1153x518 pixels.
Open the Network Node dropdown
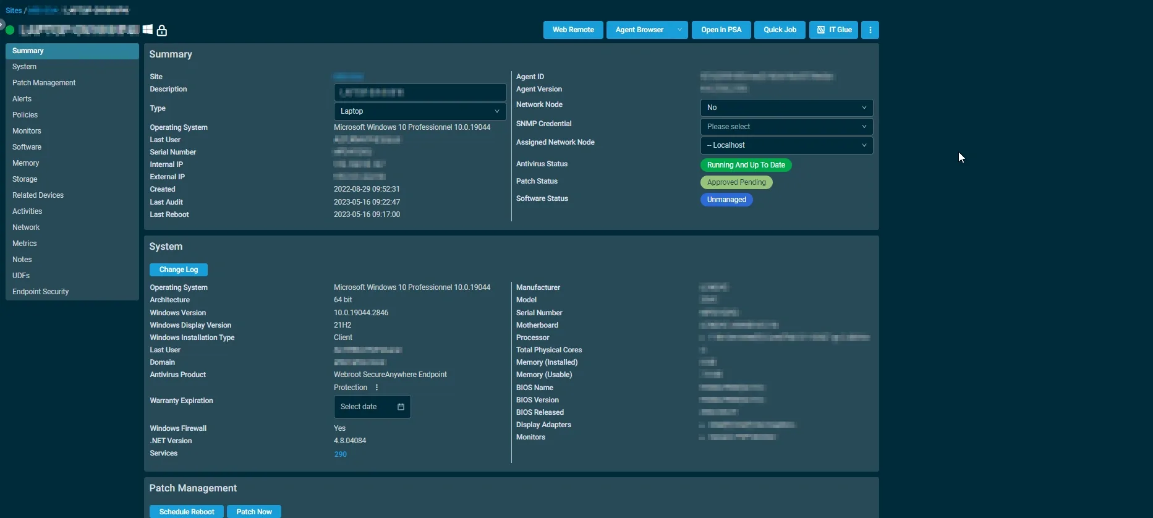click(x=786, y=108)
